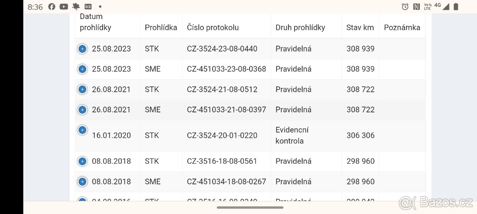Tap the Google News notification icon
The width and height of the screenshot is (477, 214).
[x=88, y=7]
